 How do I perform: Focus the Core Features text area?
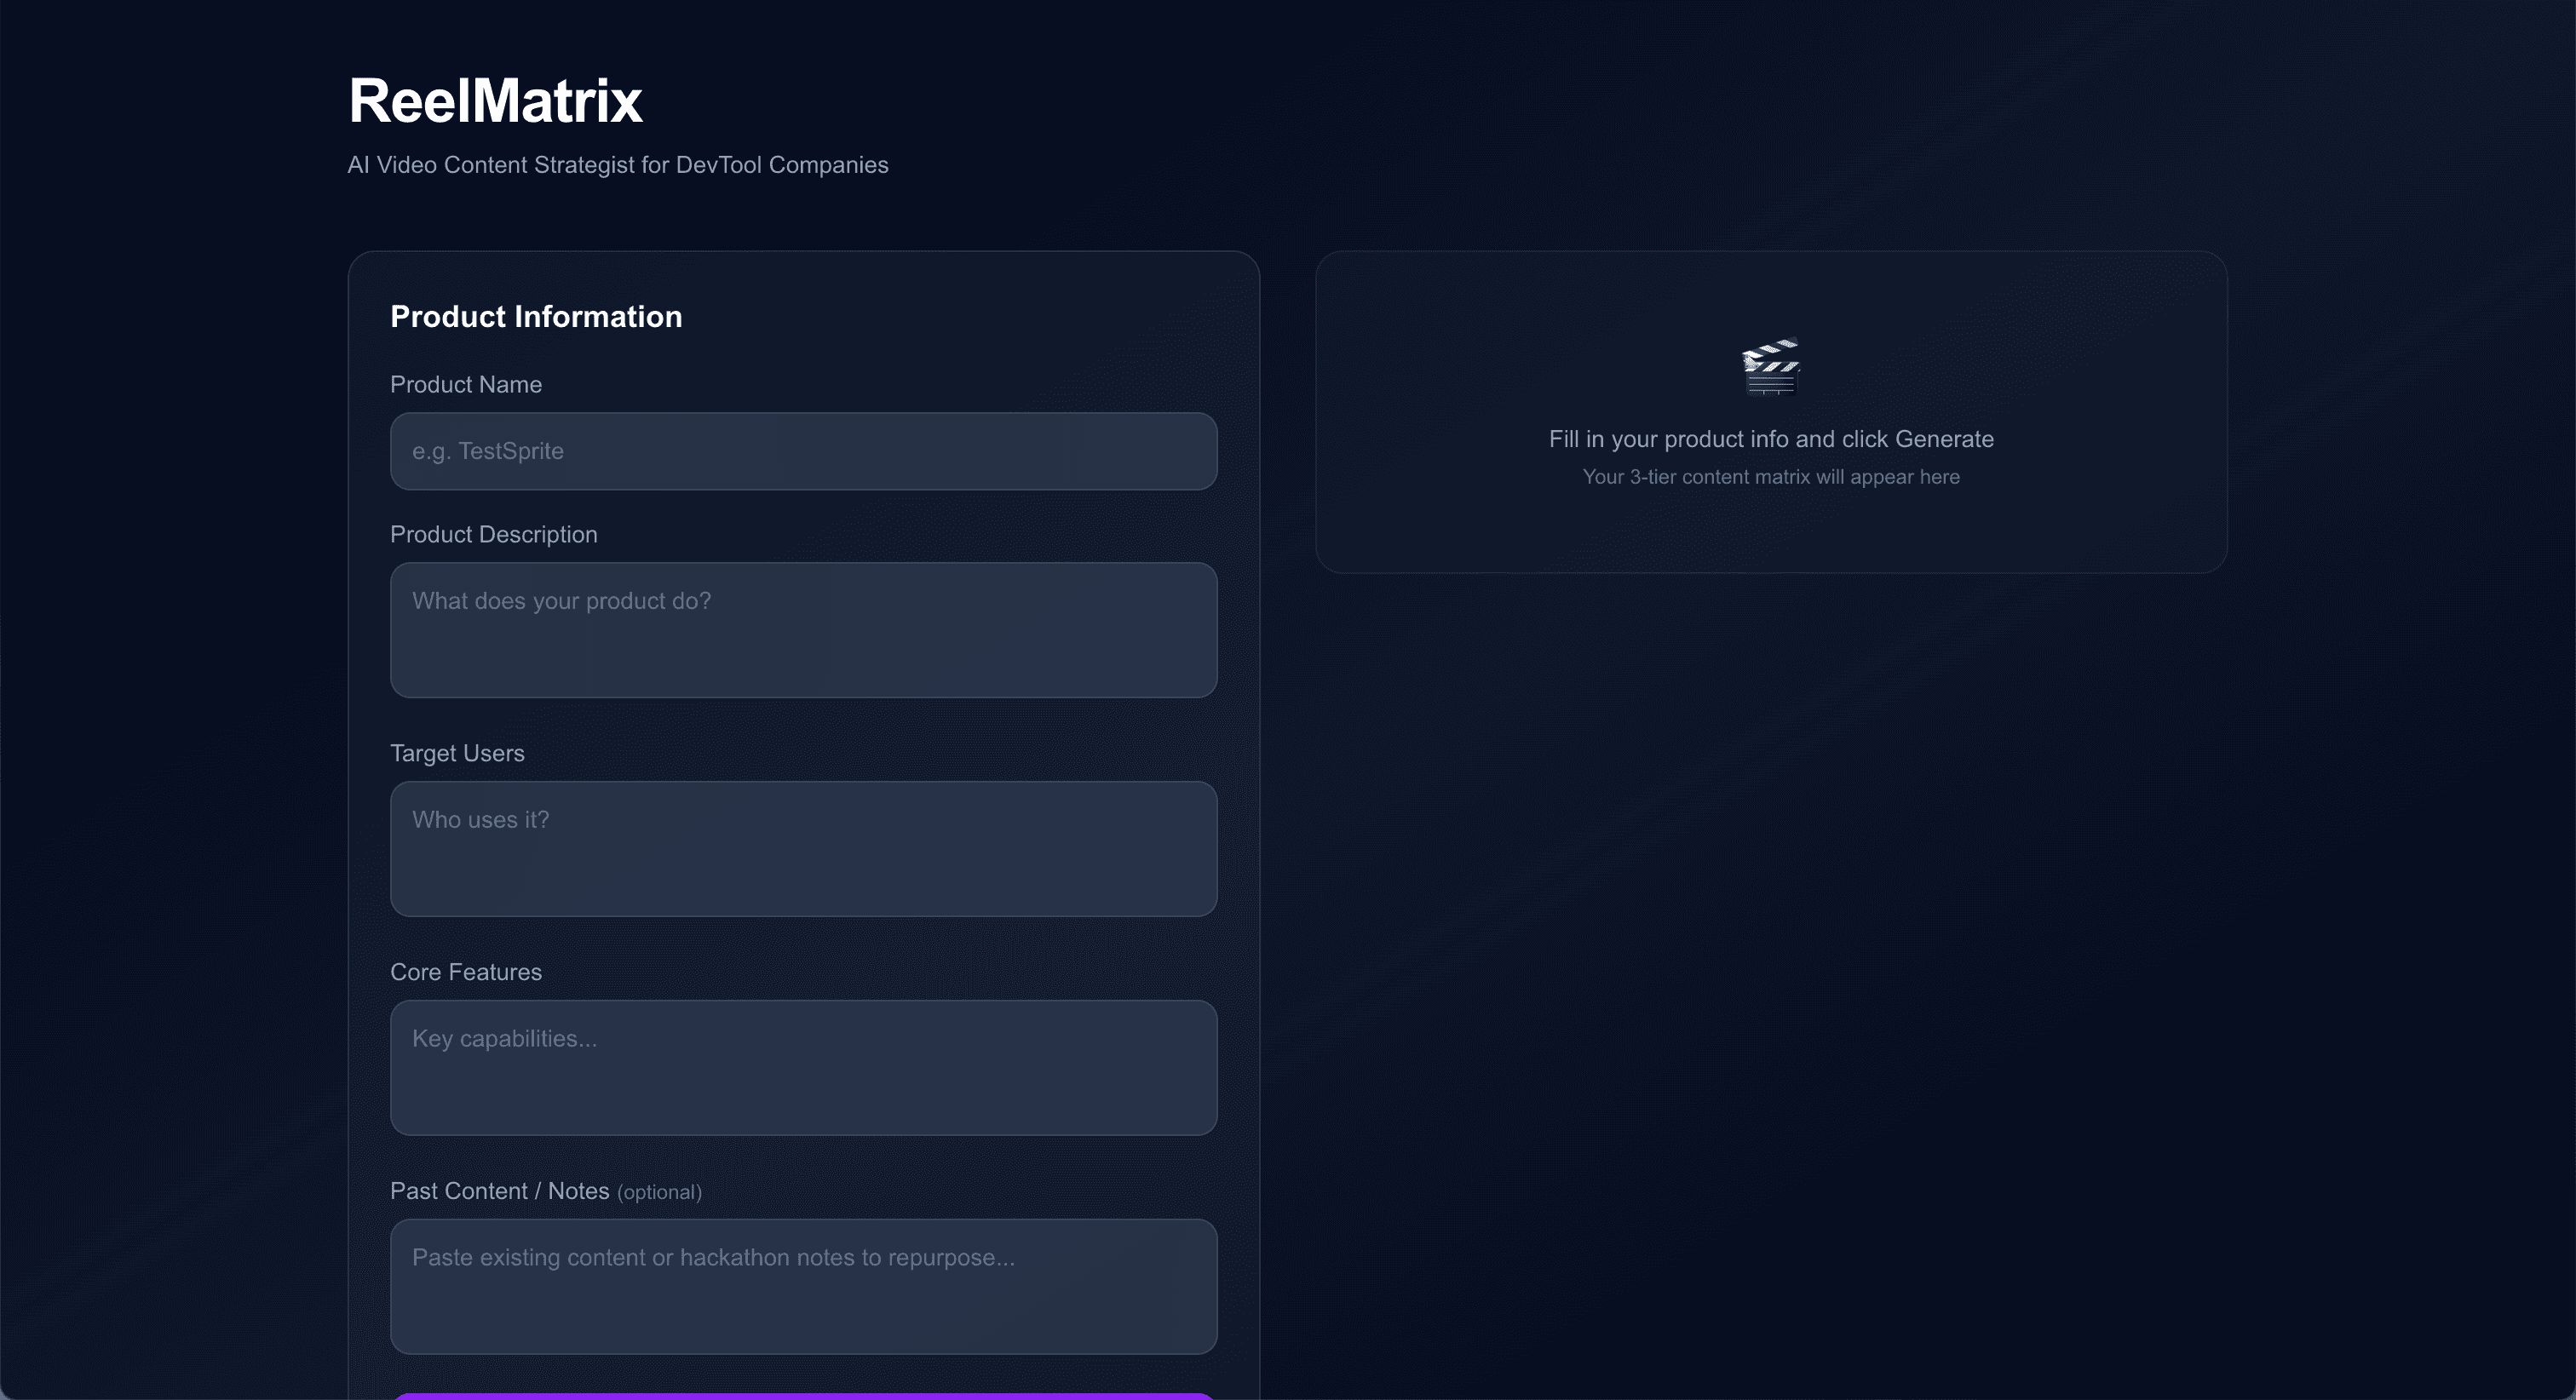803,1068
